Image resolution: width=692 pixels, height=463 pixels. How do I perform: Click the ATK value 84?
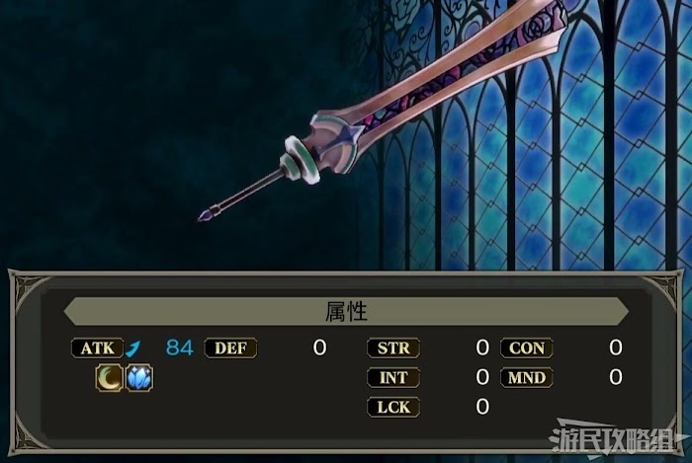[180, 347]
